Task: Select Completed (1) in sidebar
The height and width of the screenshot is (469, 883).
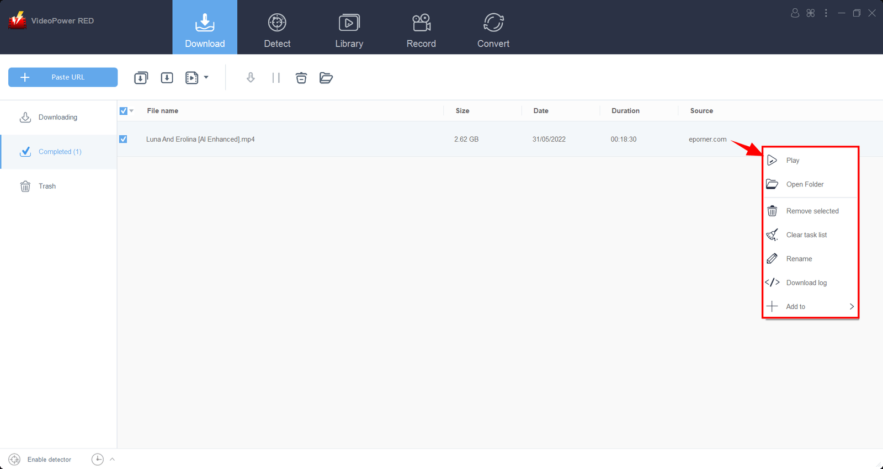Action: pyautogui.click(x=58, y=152)
